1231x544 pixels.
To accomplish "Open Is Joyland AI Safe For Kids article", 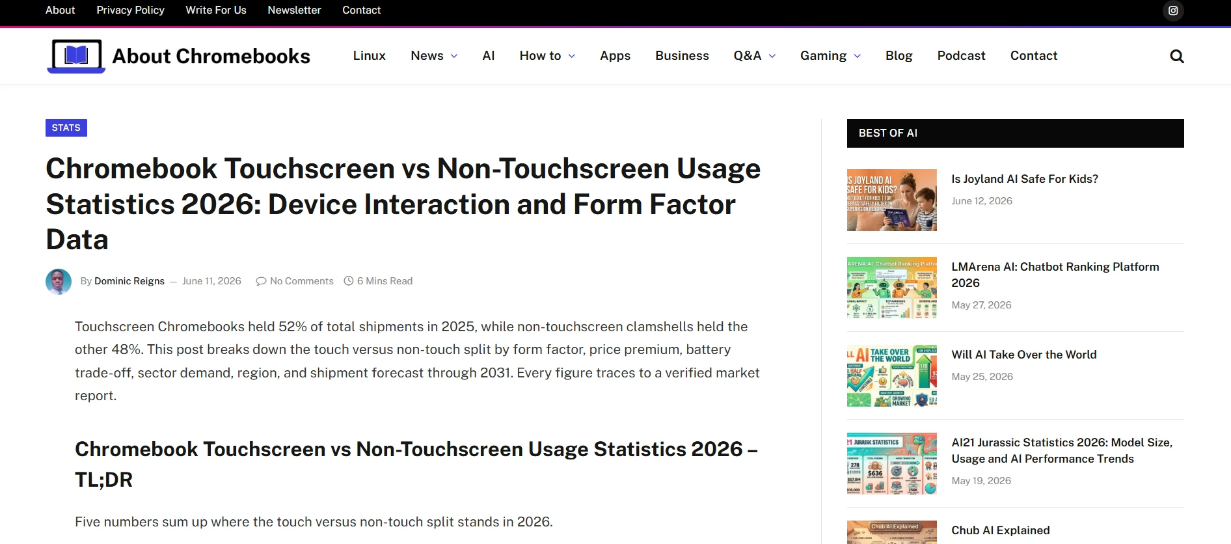I will [x=1024, y=179].
